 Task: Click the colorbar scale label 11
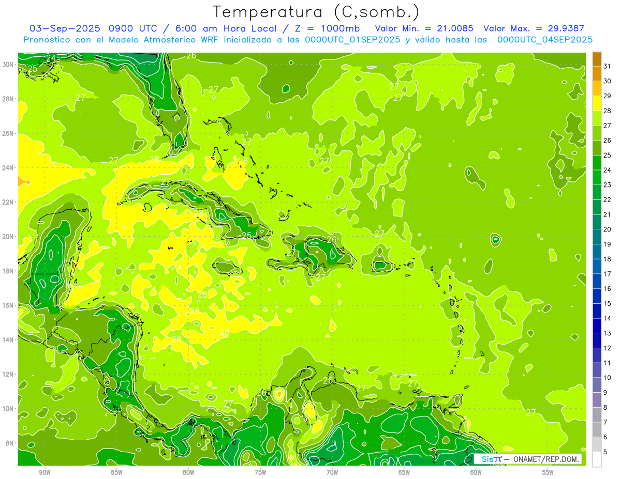coord(608,363)
